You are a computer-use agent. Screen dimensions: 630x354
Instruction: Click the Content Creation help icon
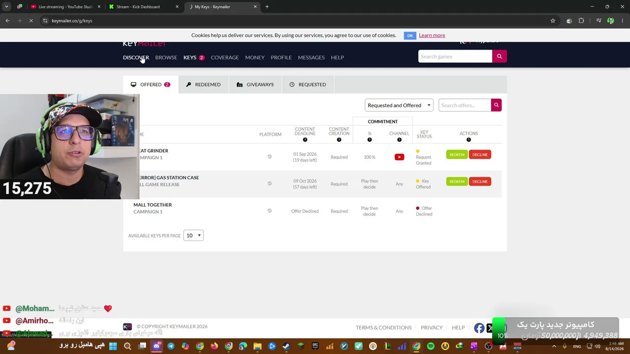339,140
